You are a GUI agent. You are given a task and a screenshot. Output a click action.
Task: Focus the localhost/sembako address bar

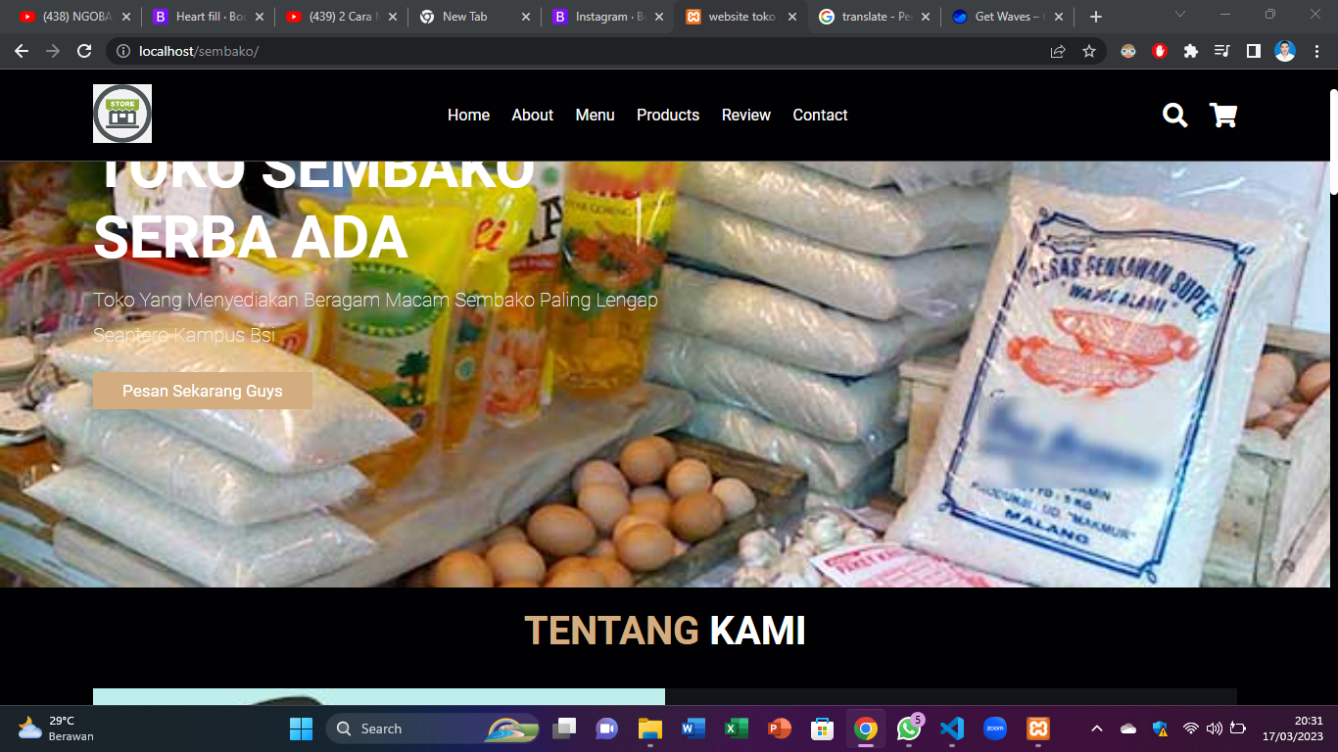[588, 51]
